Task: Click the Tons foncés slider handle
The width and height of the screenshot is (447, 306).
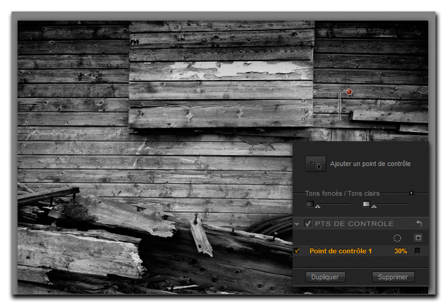Action: click(x=317, y=206)
